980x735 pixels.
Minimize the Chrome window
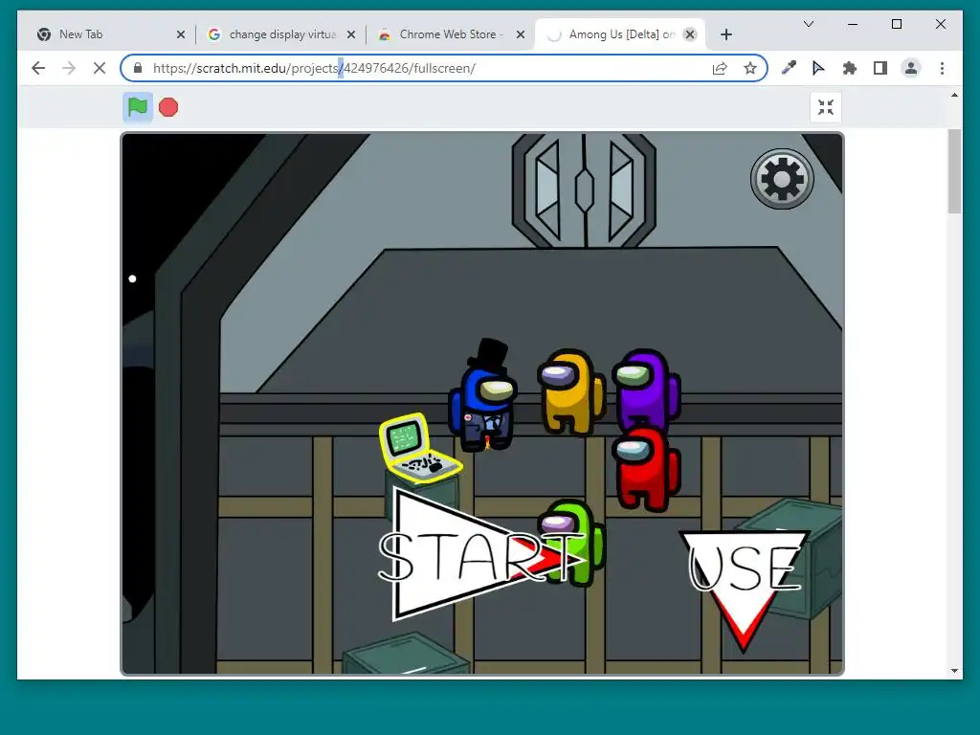click(853, 24)
